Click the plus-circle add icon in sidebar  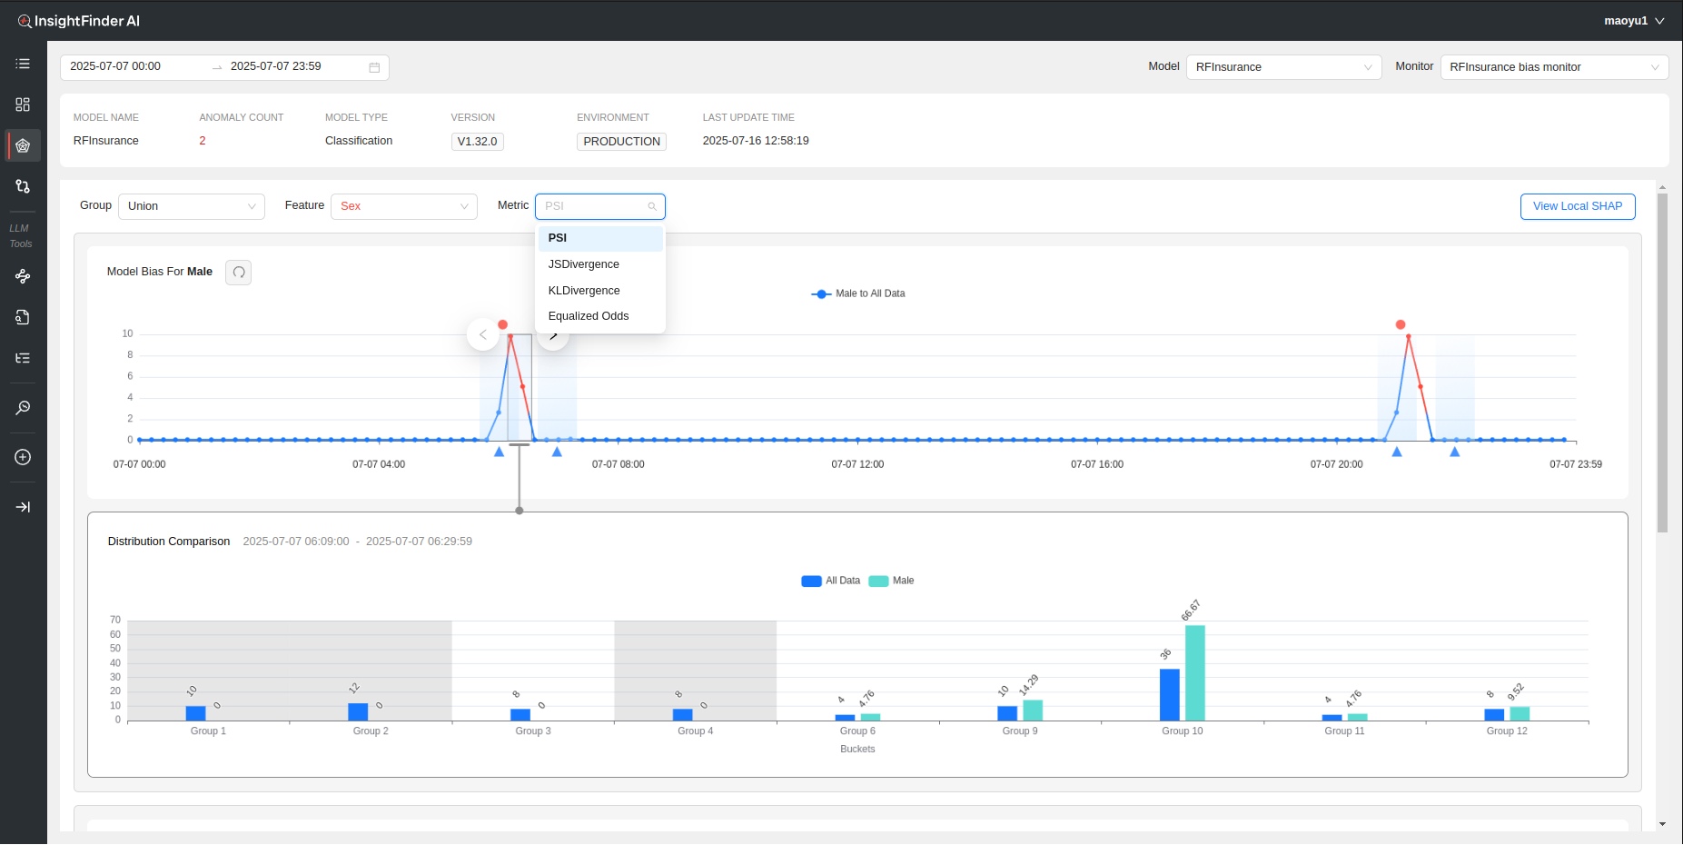[23, 457]
